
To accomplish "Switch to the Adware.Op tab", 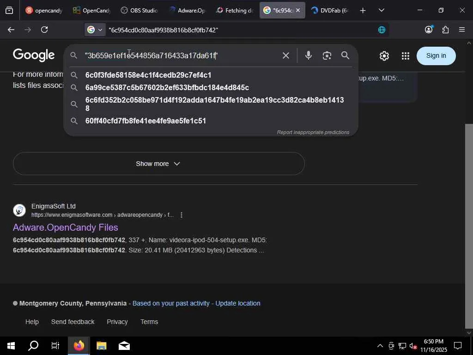I will point(187,11).
